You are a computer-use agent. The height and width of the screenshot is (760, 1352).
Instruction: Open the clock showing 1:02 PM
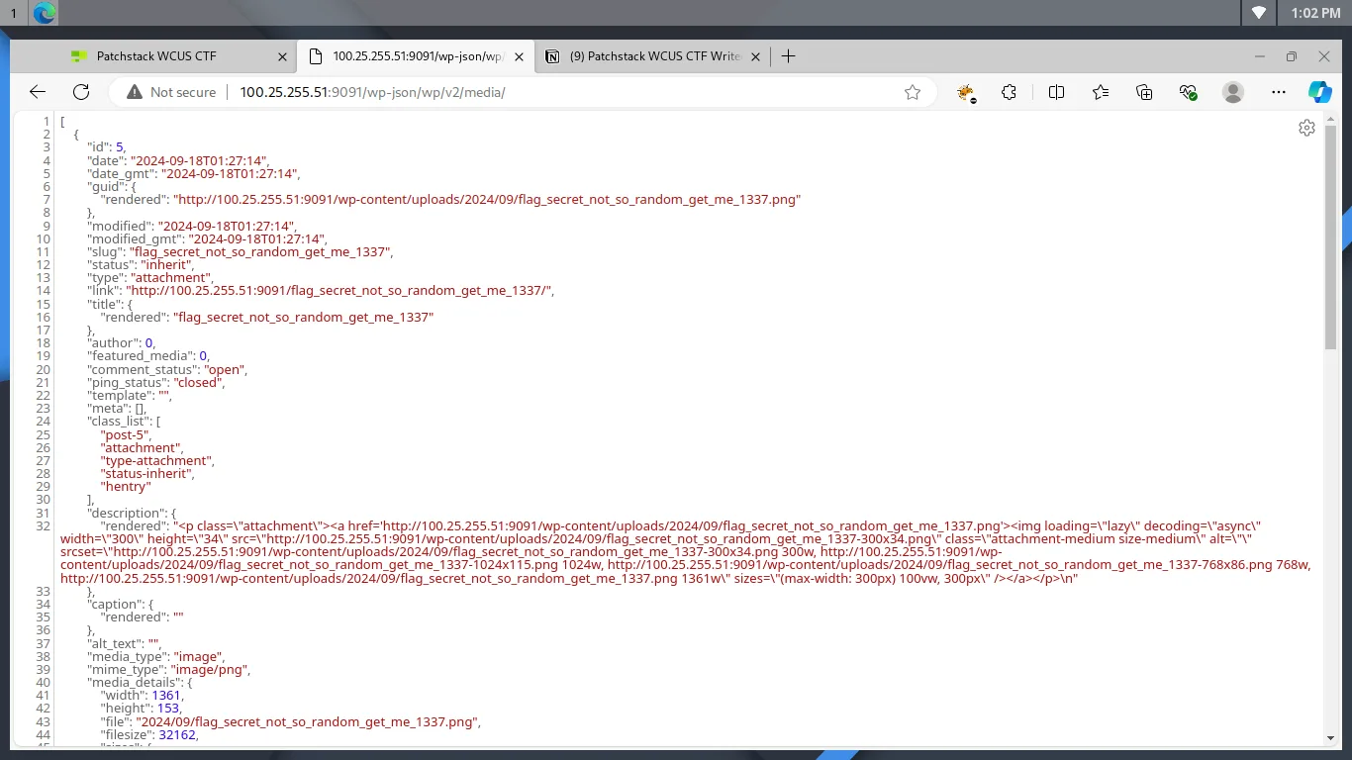[1316, 13]
